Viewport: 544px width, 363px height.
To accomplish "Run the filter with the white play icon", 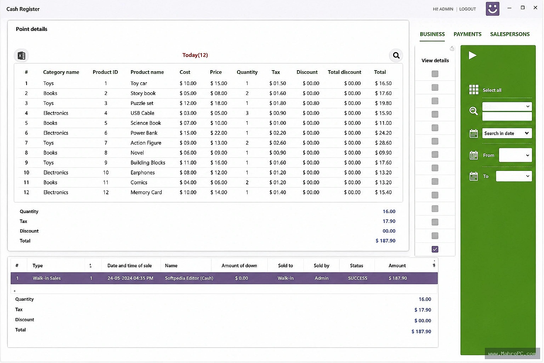I will (472, 55).
